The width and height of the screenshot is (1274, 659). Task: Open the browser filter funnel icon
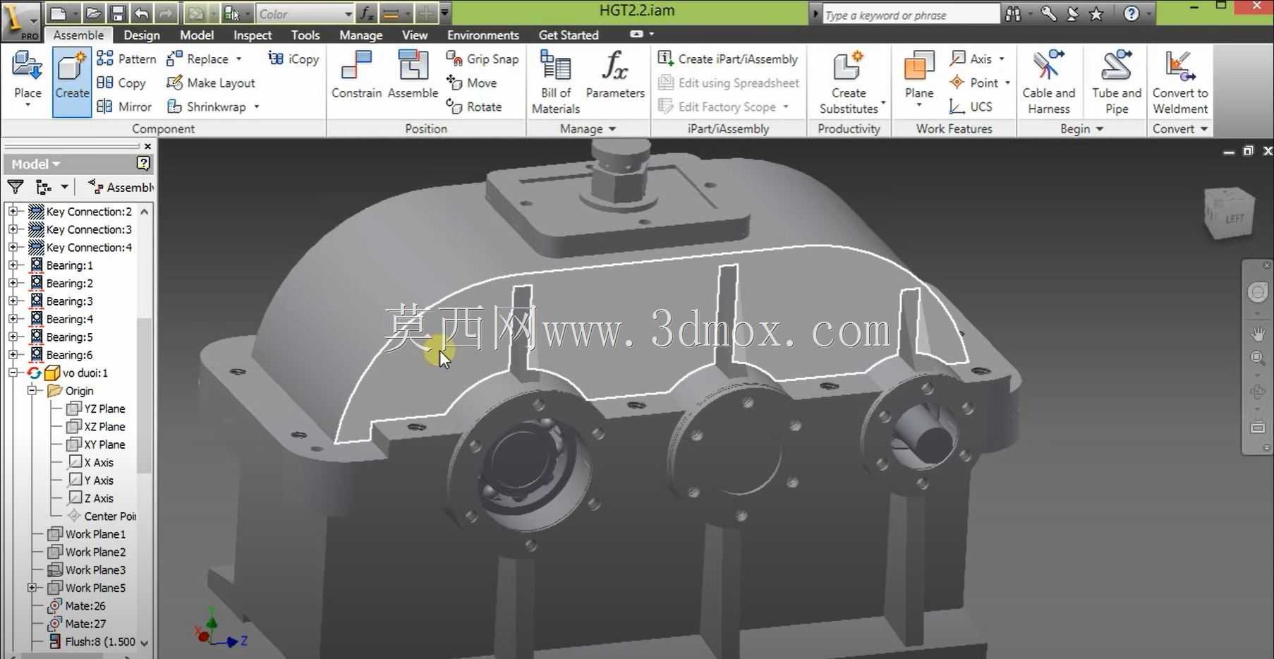(x=16, y=187)
